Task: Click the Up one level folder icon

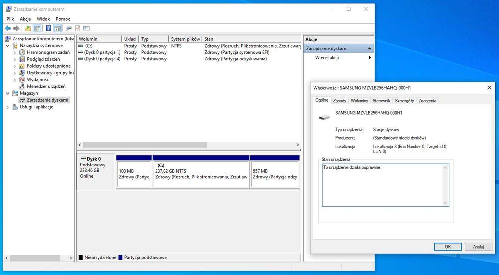Action: (28, 28)
